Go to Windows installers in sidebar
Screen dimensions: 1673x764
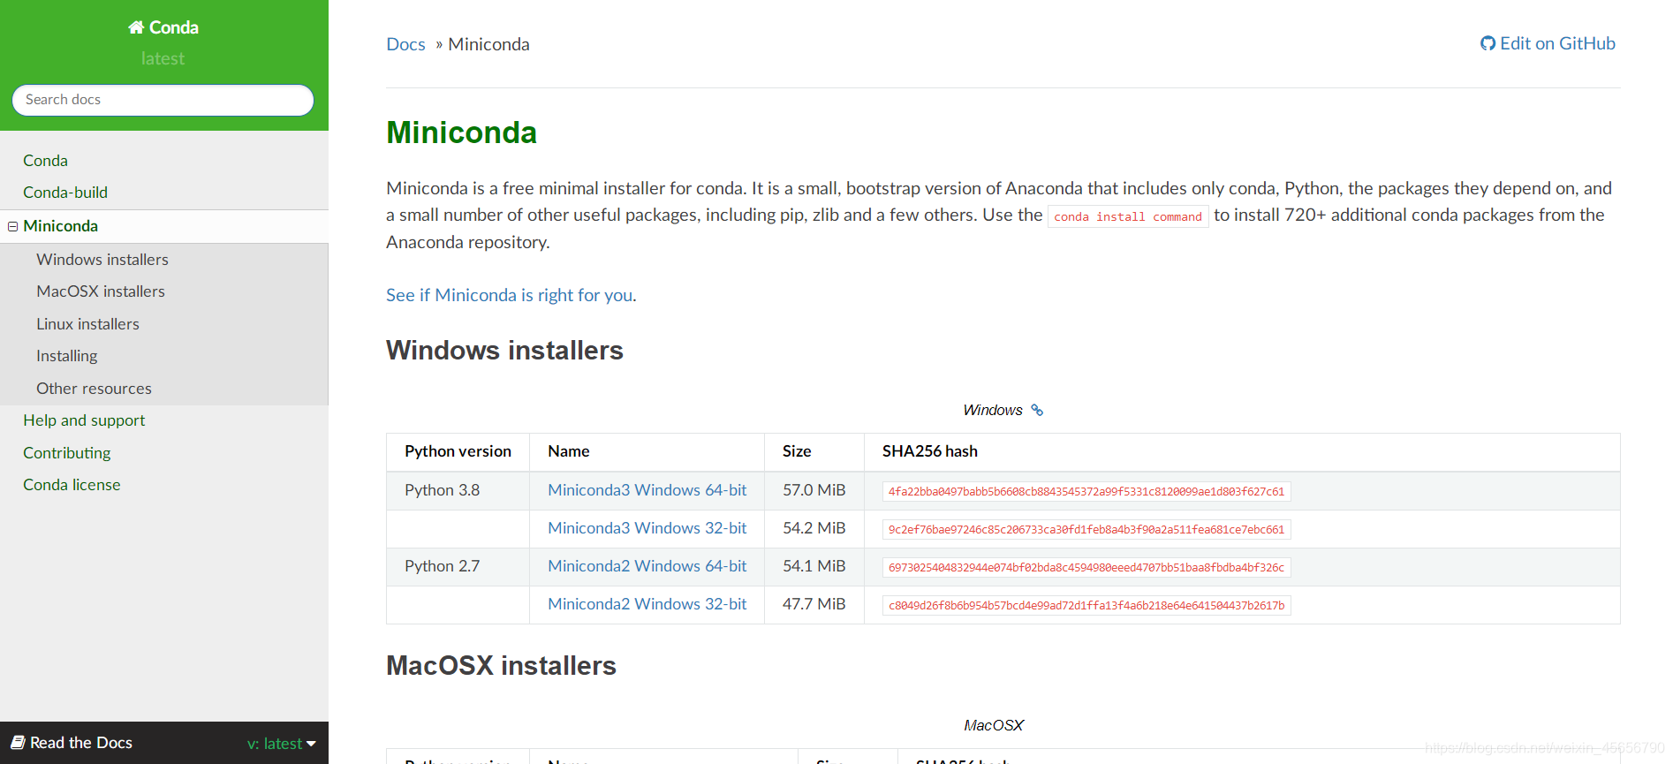102,260
